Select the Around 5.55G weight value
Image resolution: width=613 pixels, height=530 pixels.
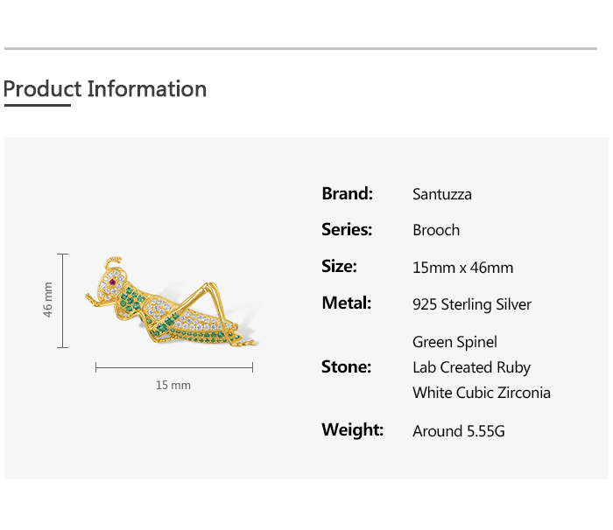(x=459, y=431)
